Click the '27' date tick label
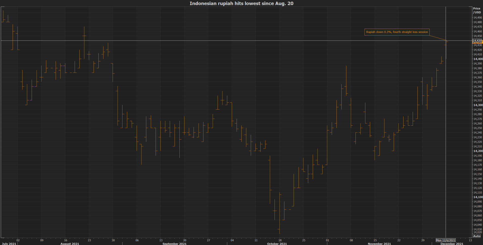 (208, 240)
